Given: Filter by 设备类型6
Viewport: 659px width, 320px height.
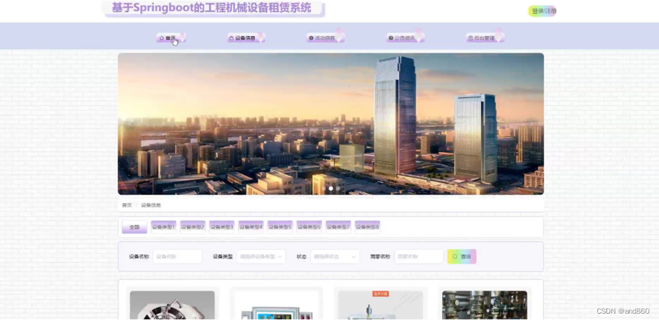Looking at the screenshot, I should click(309, 227).
